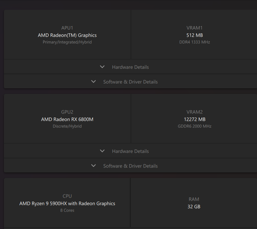The image size is (257, 229).
Task: Click the DDR4 1333 MHz memory text
Action: [x=194, y=42]
